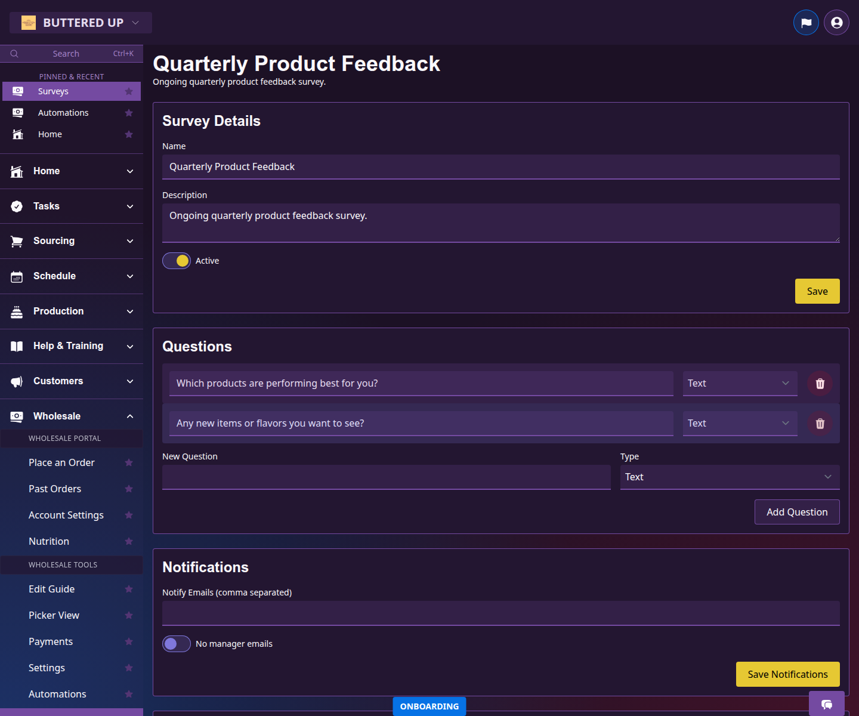Click Save Notifications
The width and height of the screenshot is (859, 716).
(x=787, y=674)
